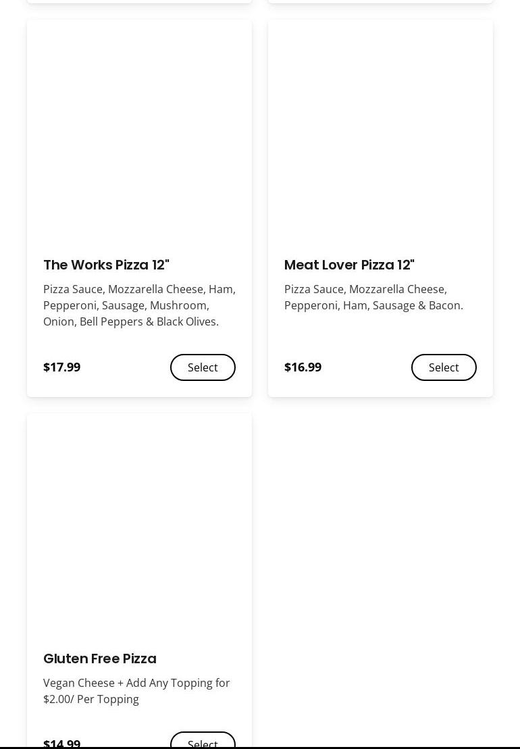Open the Gluten Free Pizza title

(x=100, y=658)
